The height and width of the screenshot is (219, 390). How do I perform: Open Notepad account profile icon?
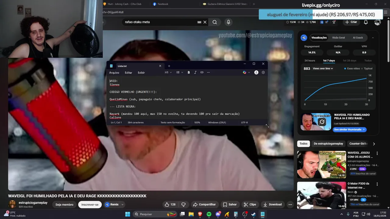256,72
